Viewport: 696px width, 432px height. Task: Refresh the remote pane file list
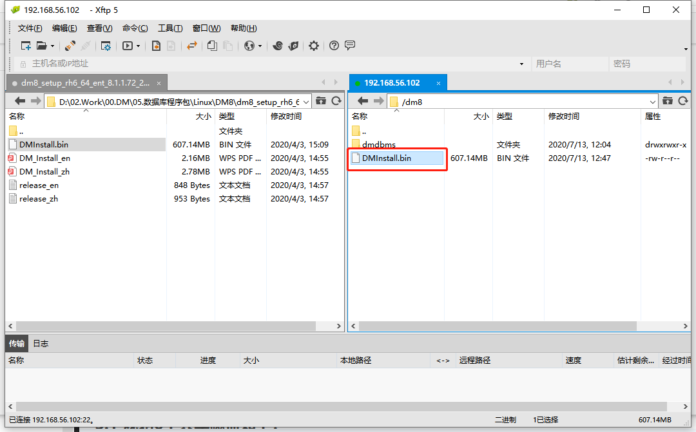click(683, 101)
